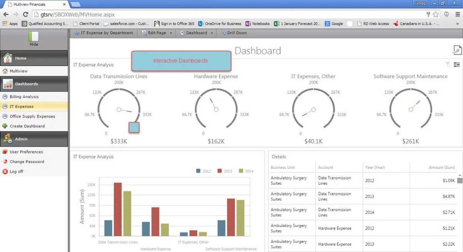Open the Chrome hamburger menu
This screenshot has width=463, height=252.
[457, 14]
